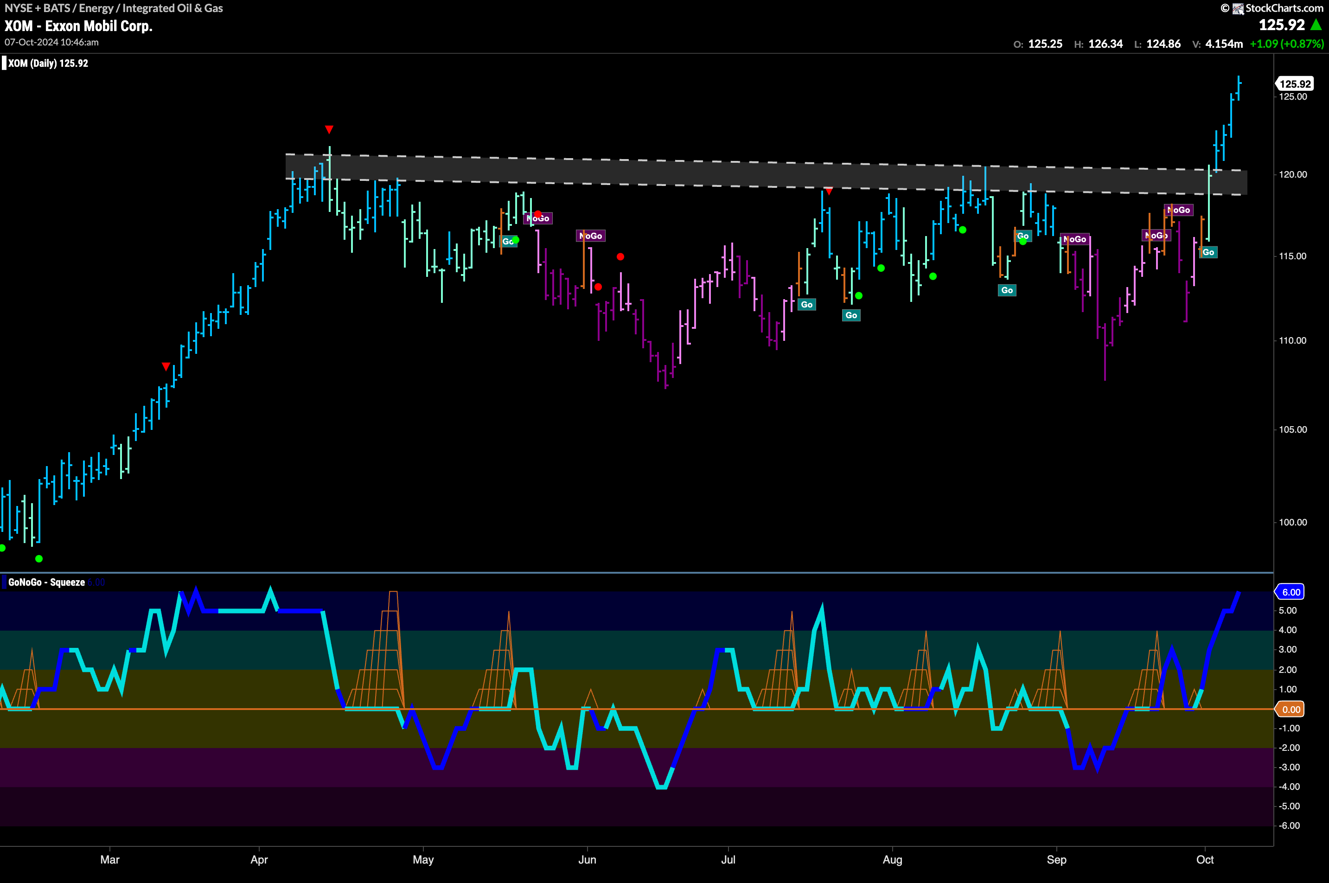This screenshot has height=883, width=1329.
Task: Click the Volume value 4.154m
Action: click(x=1224, y=44)
